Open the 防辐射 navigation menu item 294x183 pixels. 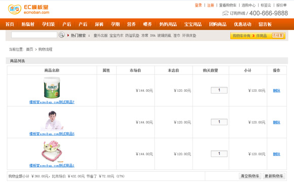pos(28,24)
